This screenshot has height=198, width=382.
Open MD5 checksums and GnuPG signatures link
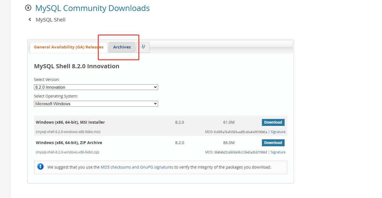[x=137, y=167]
